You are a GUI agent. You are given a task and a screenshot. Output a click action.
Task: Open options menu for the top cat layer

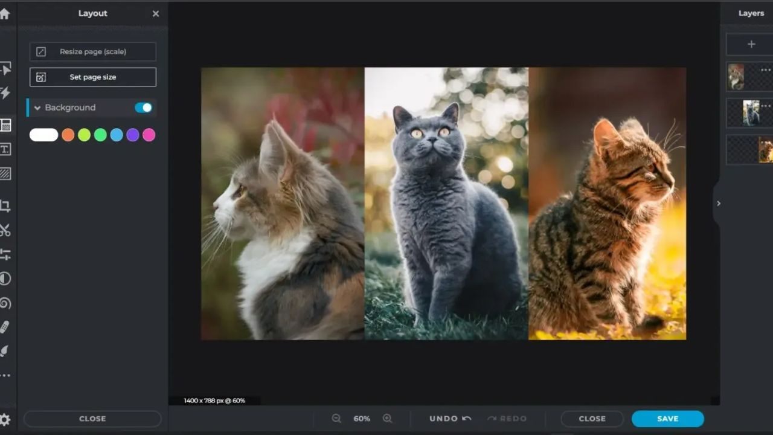[x=766, y=70]
